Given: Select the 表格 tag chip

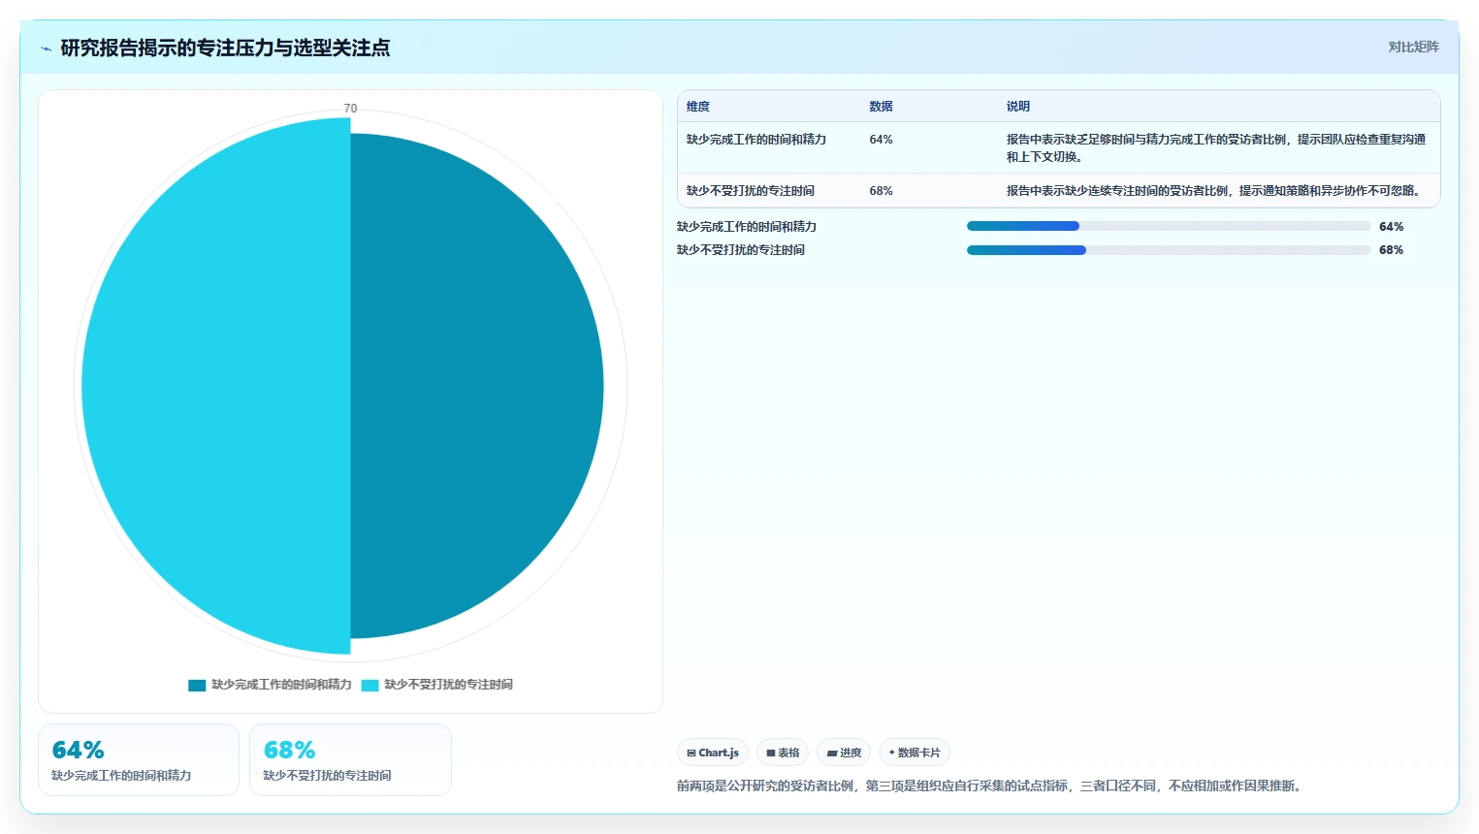Looking at the screenshot, I should coord(783,753).
